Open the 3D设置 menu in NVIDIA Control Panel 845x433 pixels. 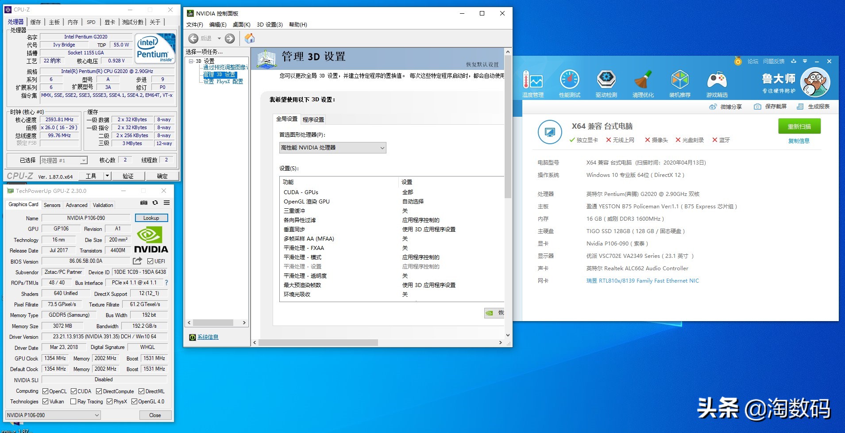(269, 25)
